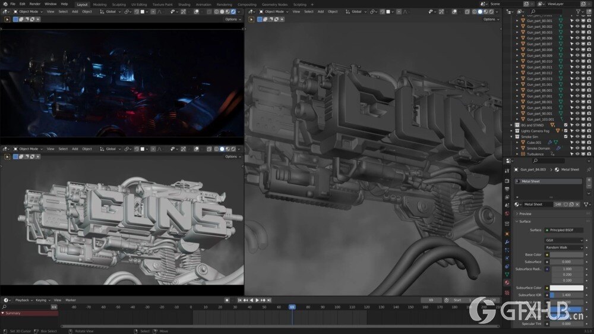The height and width of the screenshot is (334, 594).
Task: Uncheck the BG and STAND collection checkbox
Action: pos(565,125)
